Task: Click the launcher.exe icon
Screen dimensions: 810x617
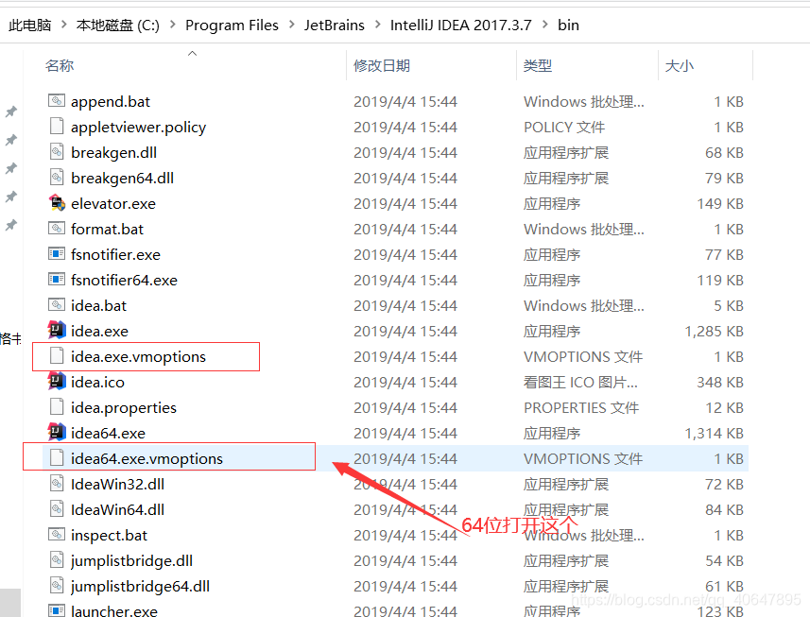Action: pyautogui.click(x=57, y=610)
